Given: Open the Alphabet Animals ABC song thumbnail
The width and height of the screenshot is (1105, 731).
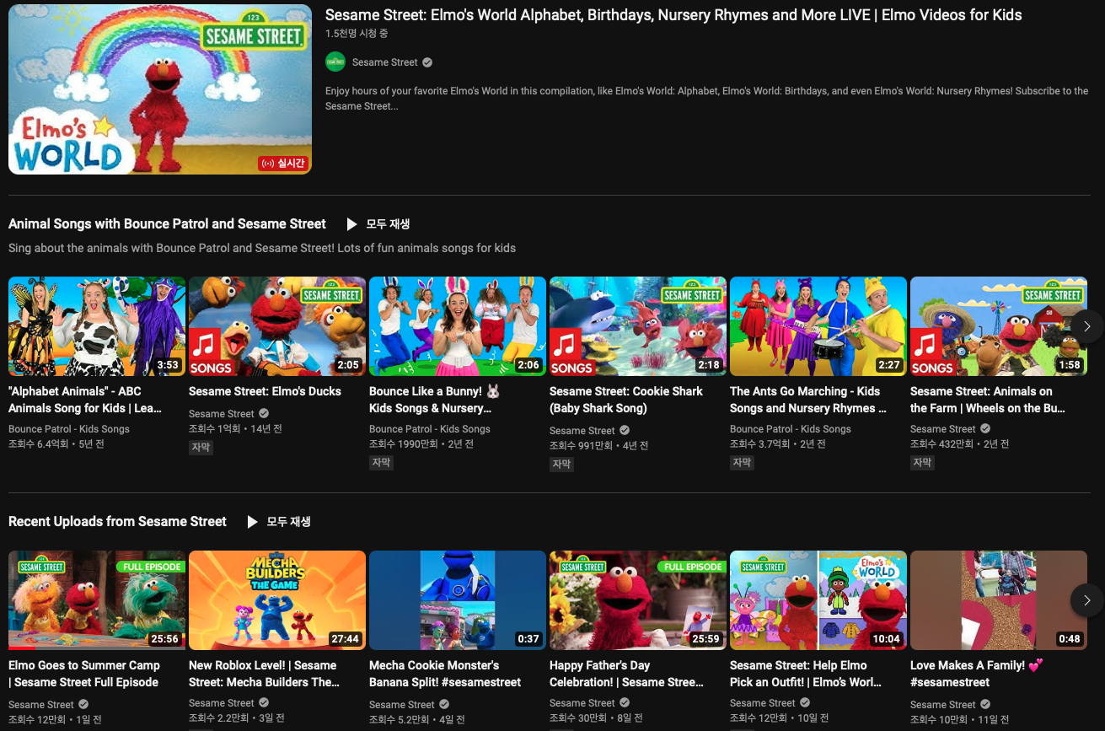Looking at the screenshot, I should [97, 326].
